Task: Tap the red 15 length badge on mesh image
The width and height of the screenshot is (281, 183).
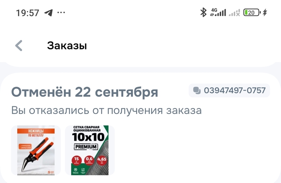Action: click(77, 160)
